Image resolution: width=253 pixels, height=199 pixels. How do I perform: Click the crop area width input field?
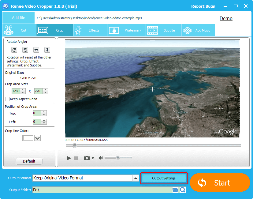coord(15,91)
